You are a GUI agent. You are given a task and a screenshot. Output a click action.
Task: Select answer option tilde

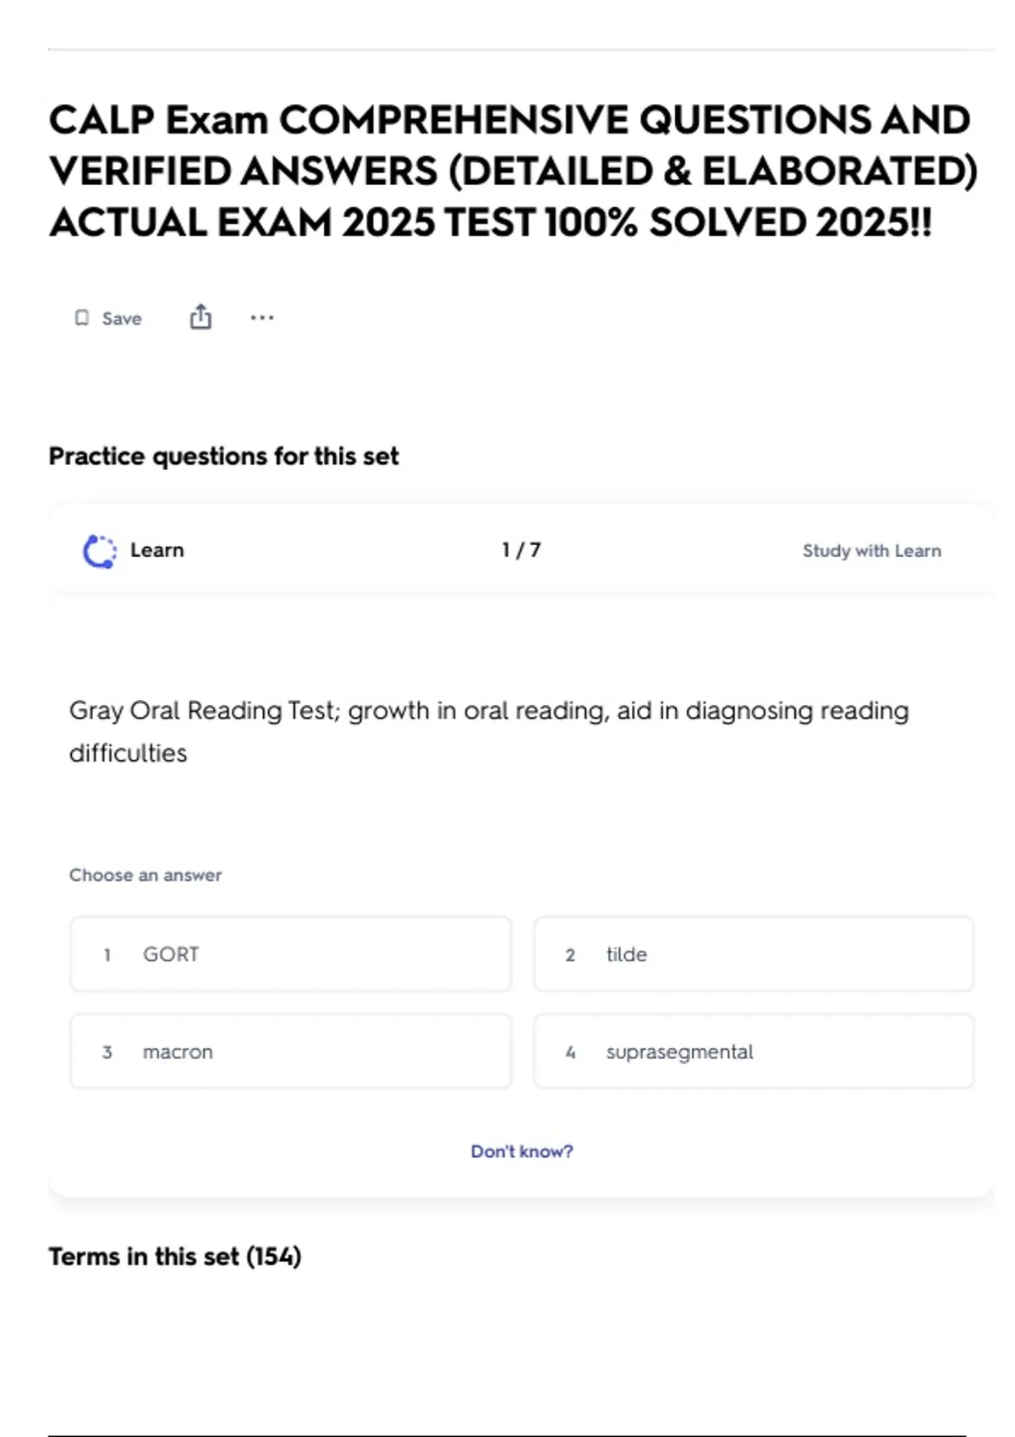coord(753,953)
